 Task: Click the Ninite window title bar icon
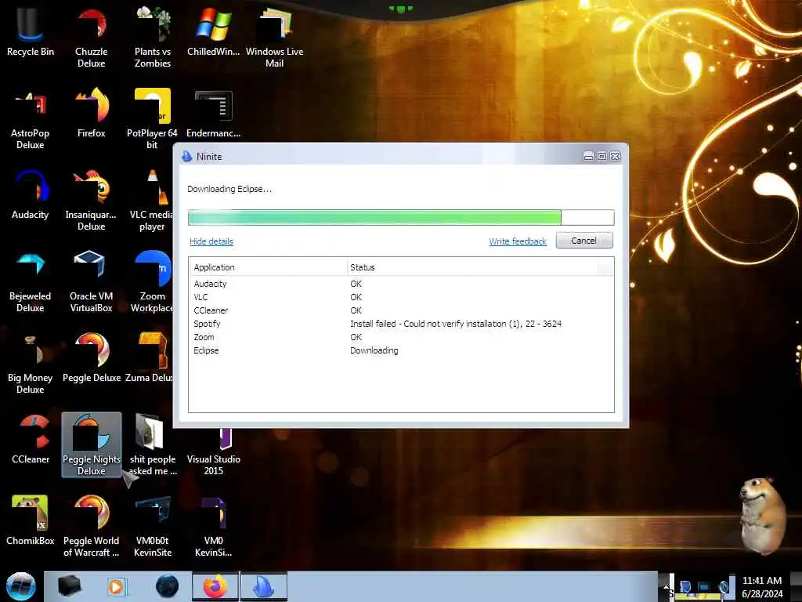click(186, 157)
